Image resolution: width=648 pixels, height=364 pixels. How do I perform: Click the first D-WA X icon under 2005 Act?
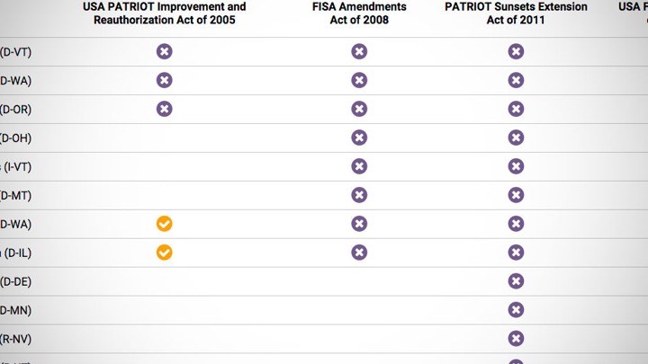164,81
